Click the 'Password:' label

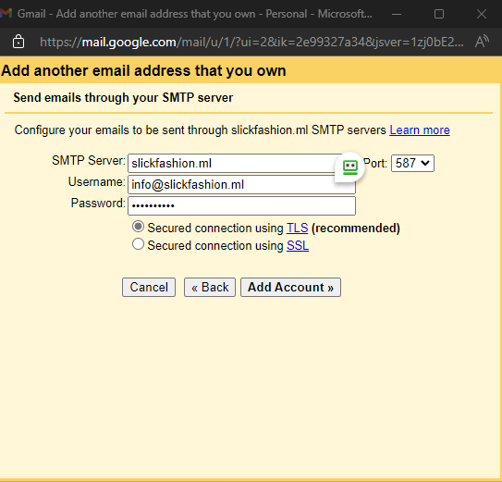98,203
